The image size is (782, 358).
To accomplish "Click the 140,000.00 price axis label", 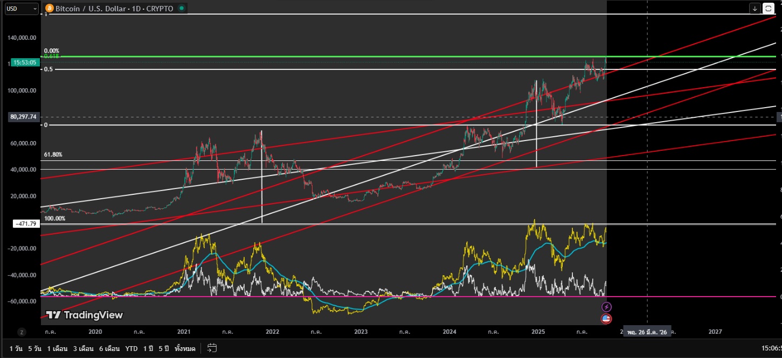I will click(x=23, y=38).
